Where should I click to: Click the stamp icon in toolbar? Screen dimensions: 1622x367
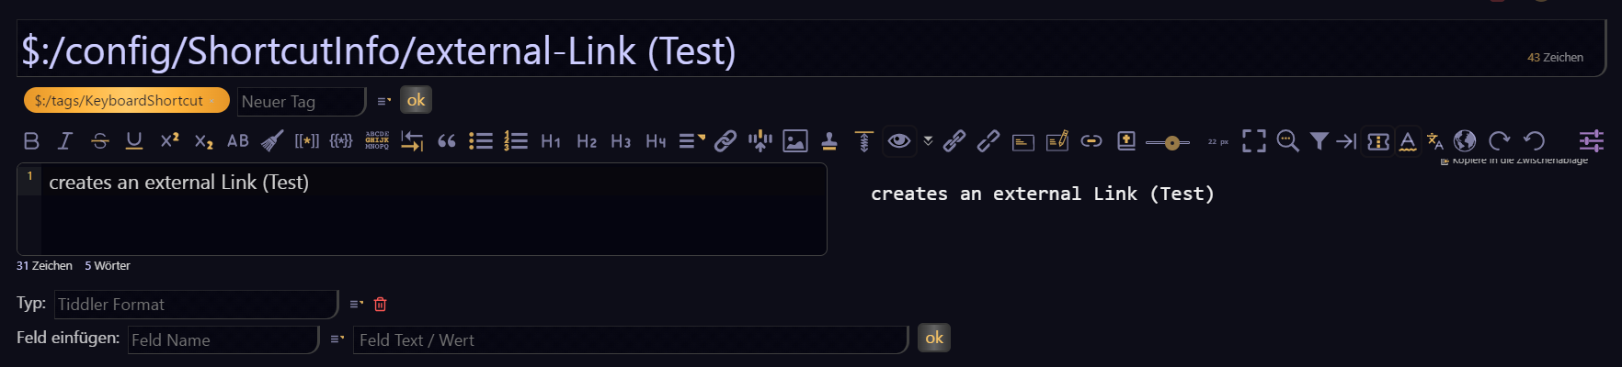829,141
